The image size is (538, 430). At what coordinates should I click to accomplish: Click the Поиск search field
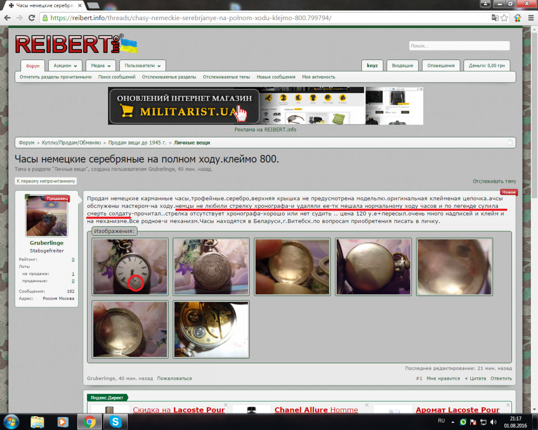[x=459, y=46]
